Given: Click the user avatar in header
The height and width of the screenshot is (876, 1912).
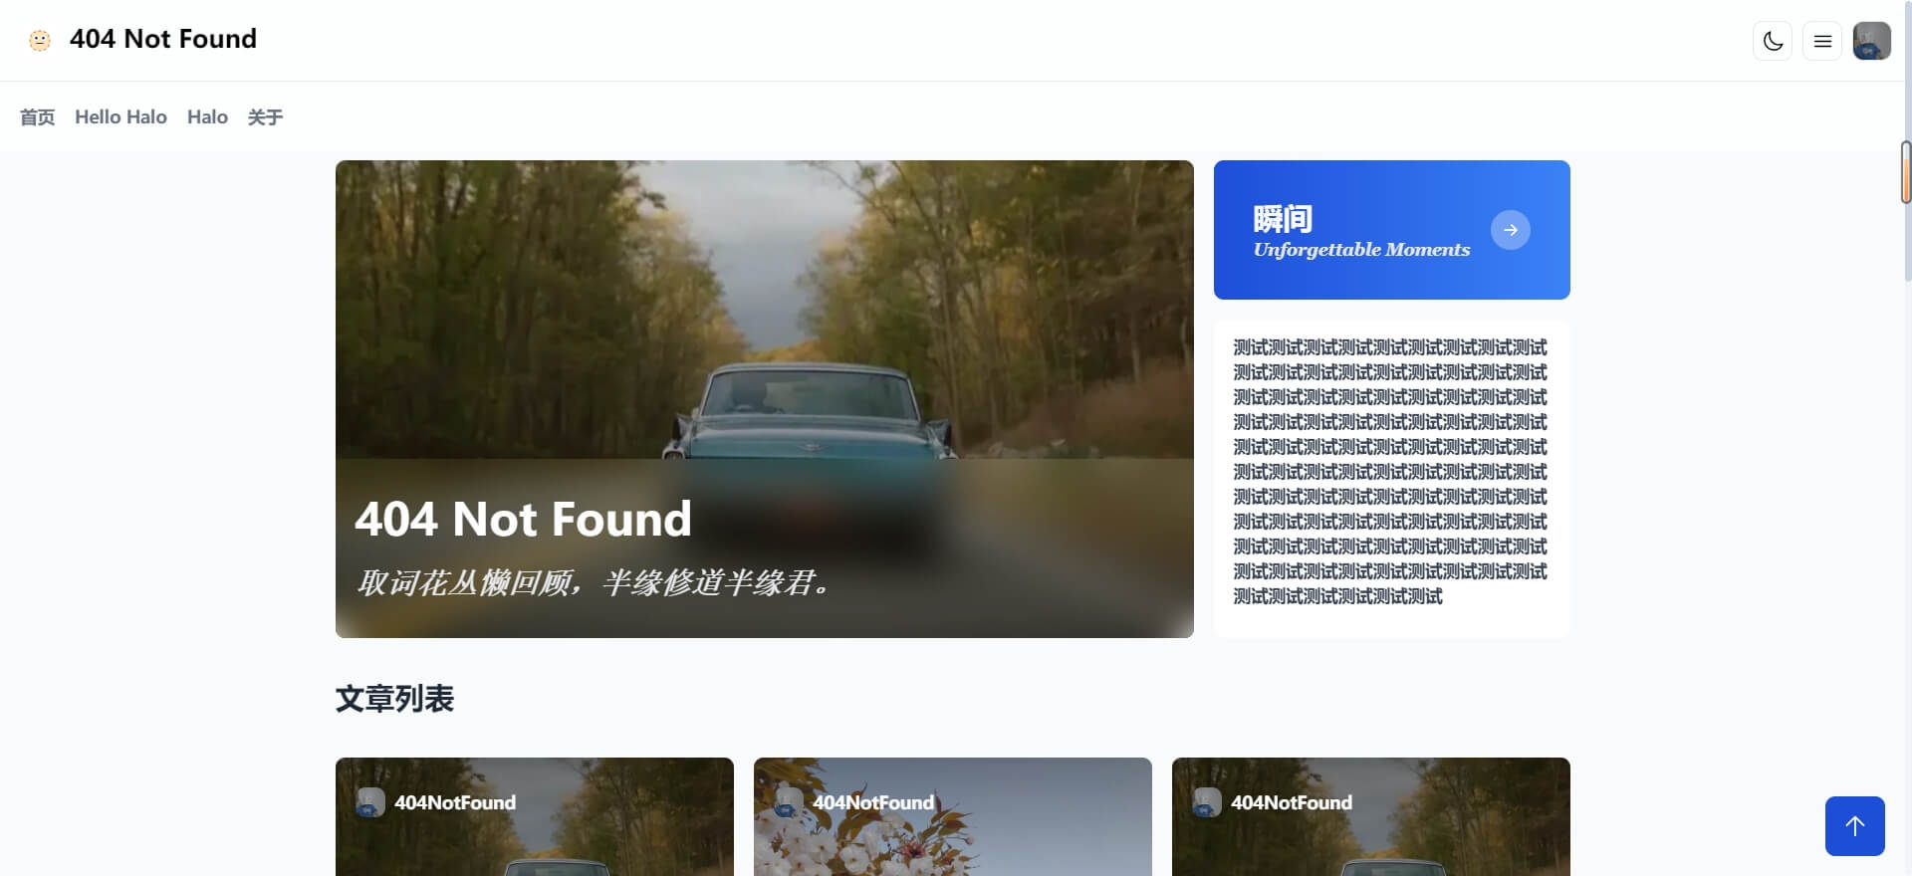Looking at the screenshot, I should click(1871, 41).
